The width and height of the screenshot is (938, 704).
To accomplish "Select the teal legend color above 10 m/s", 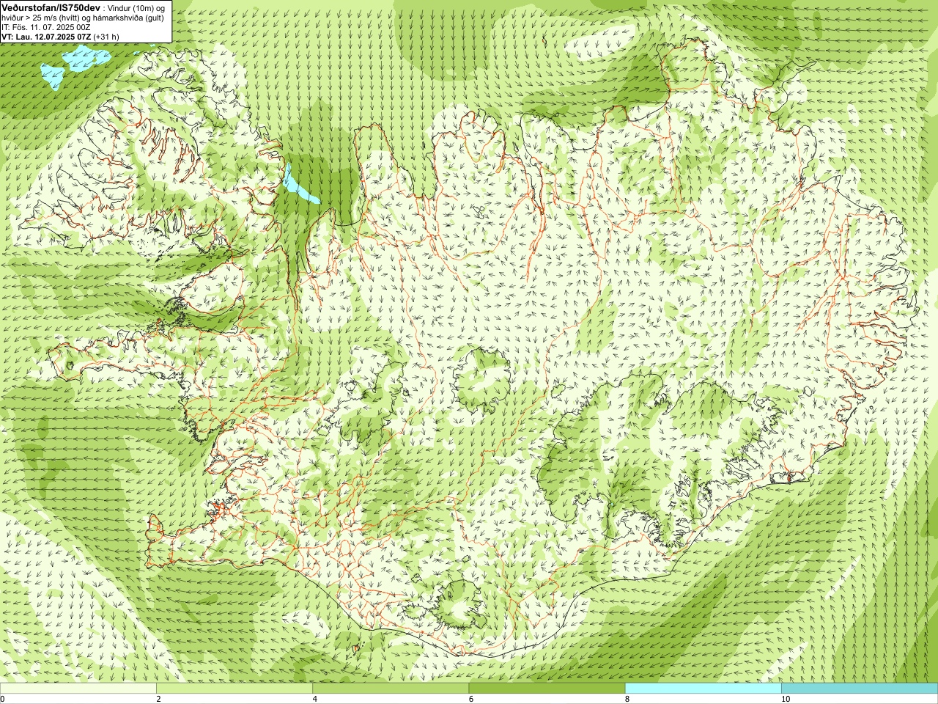I will tap(860, 689).
